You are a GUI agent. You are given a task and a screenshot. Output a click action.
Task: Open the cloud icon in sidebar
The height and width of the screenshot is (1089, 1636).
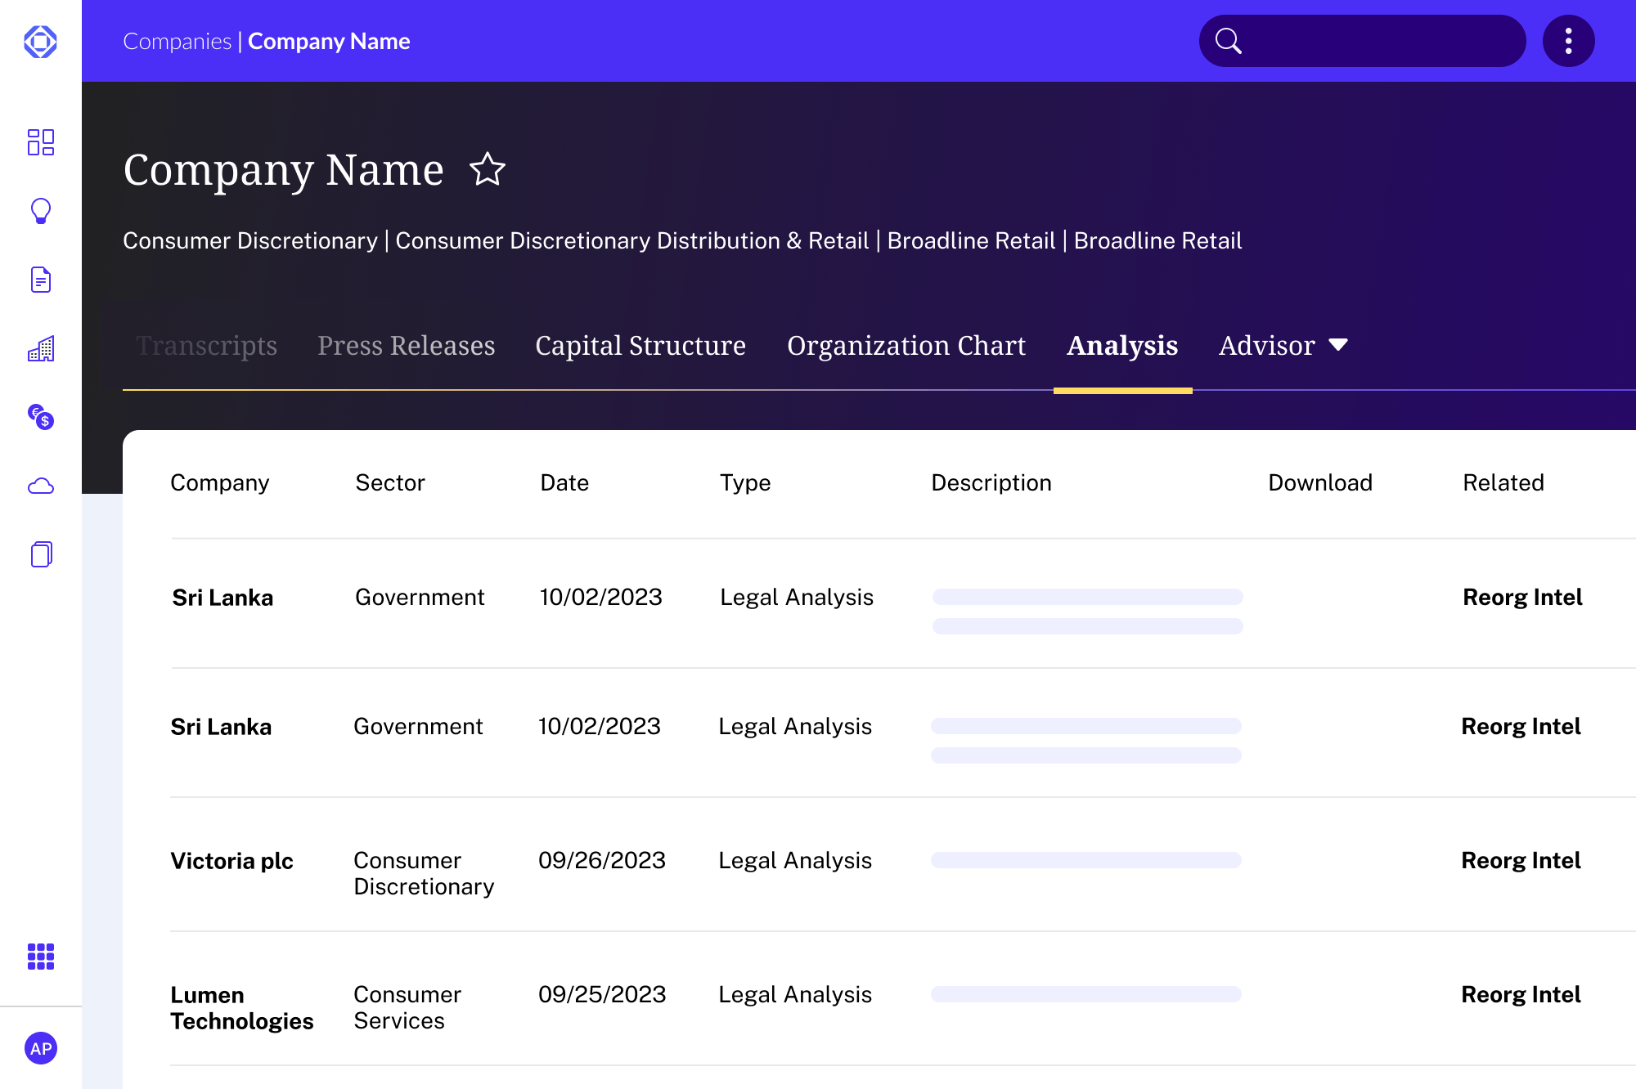[x=40, y=486]
